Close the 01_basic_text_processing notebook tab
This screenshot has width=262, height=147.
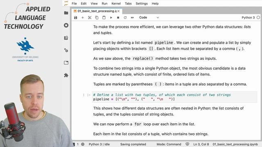pos(118,11)
